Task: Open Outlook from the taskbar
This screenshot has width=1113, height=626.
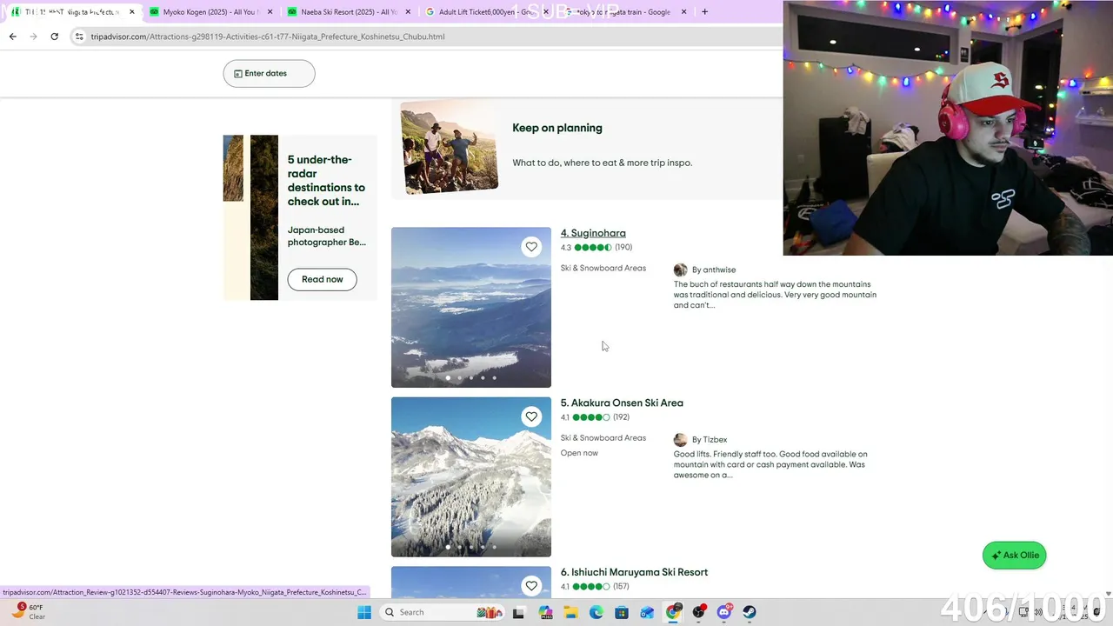Action: click(x=647, y=612)
